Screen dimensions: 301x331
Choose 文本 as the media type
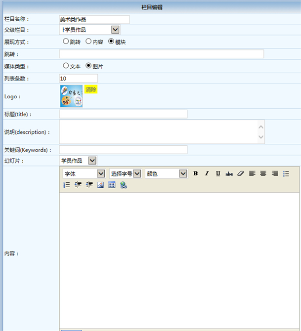pos(66,65)
